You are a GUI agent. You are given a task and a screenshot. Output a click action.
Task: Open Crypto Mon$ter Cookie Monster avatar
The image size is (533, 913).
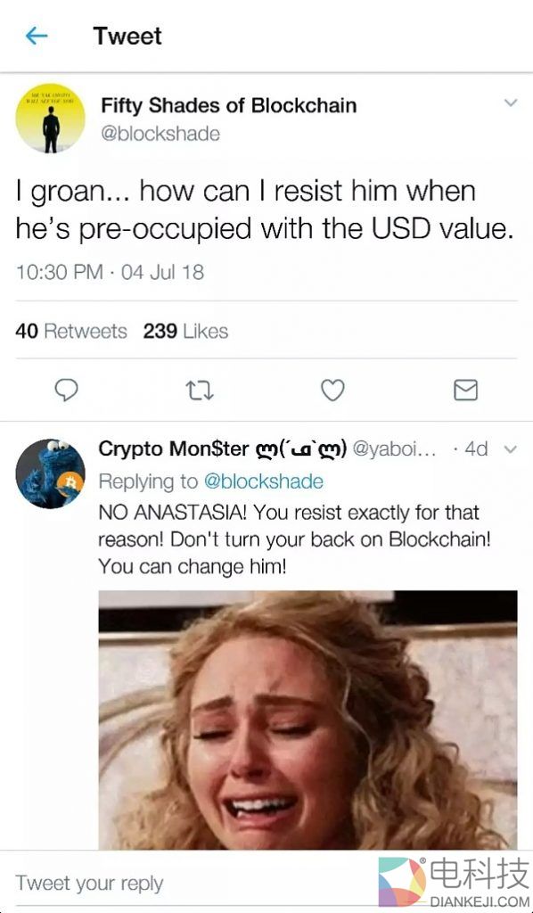pos(50,473)
